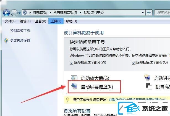Viewport: 170px width, 116px height.
Task: Toggle 始终朗读这个部分(W) checkbox
Action: 71,63
